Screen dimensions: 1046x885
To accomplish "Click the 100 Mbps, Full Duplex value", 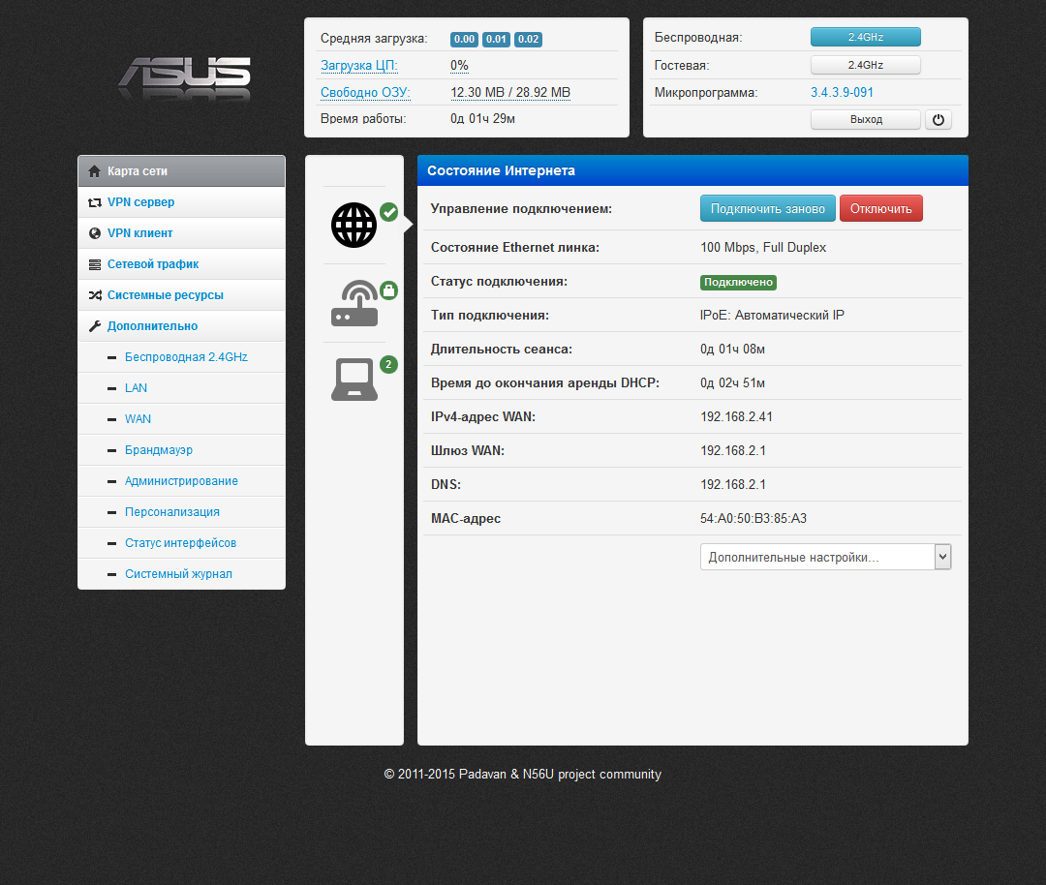I will [763, 248].
